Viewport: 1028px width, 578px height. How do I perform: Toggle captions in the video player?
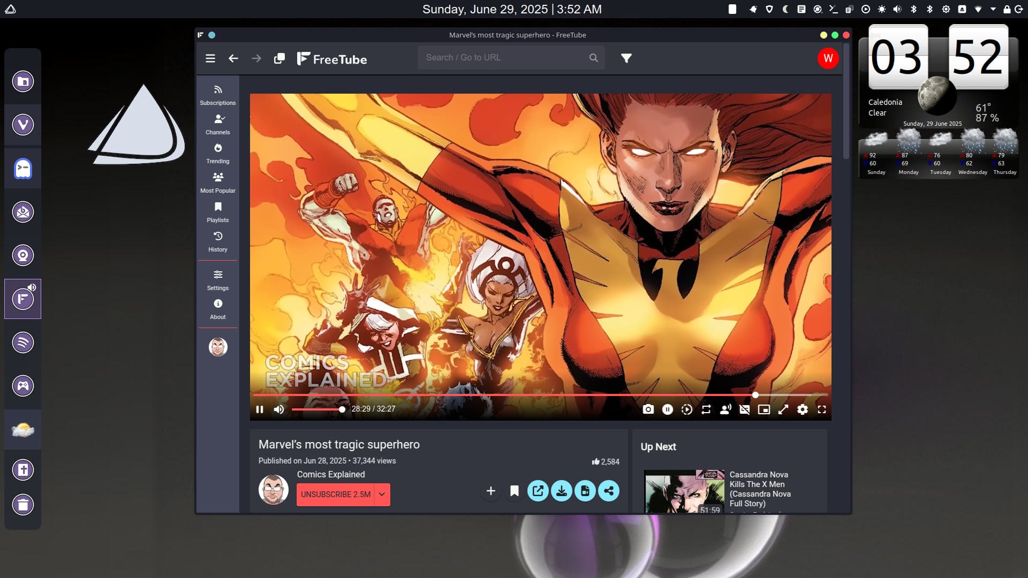coord(744,409)
